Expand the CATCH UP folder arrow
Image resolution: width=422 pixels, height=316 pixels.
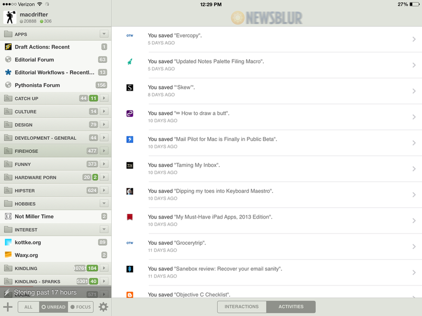pos(104,98)
